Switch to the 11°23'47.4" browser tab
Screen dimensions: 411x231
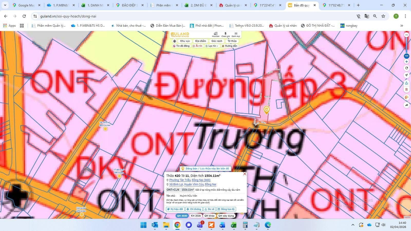pyautogui.click(x=267, y=5)
